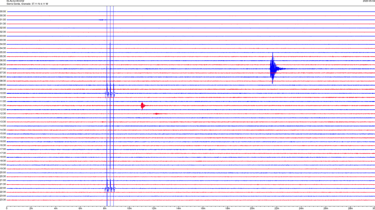Select the 14:00 trace time label
Viewport: 375px width, 210px height.
pos(3,126)
